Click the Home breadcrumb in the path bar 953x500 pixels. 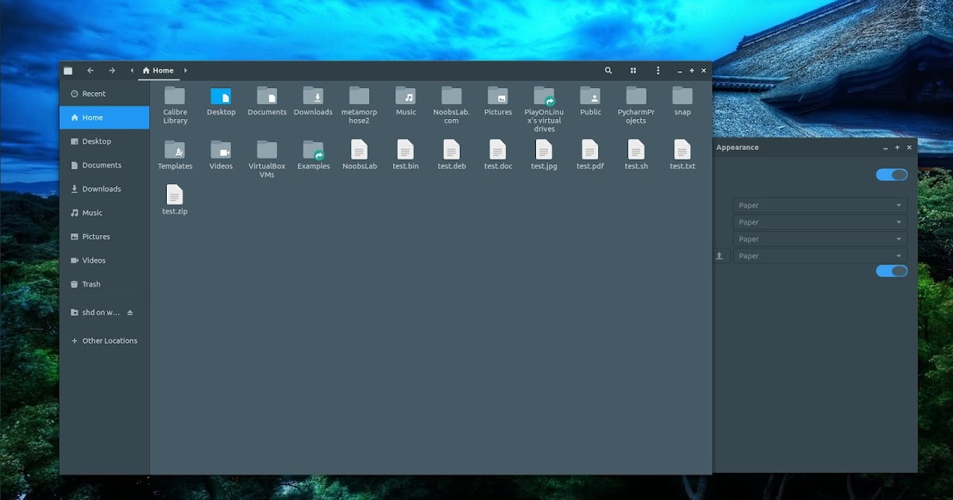(158, 71)
